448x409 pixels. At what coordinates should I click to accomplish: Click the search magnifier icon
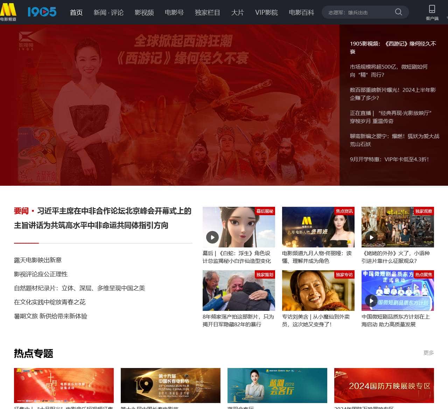click(x=398, y=12)
